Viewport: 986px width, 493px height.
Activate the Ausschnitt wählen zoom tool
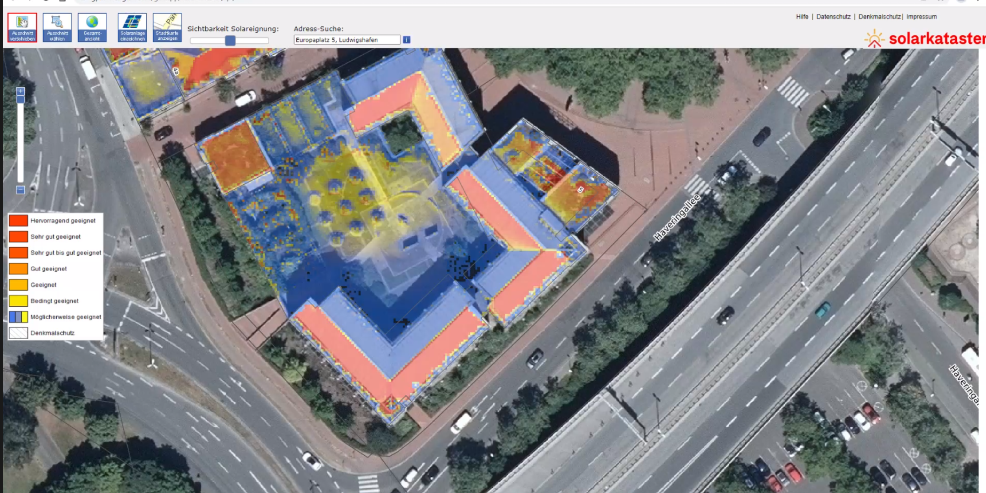tap(57, 28)
